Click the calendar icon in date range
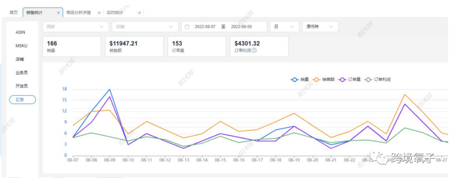 (x=187, y=27)
